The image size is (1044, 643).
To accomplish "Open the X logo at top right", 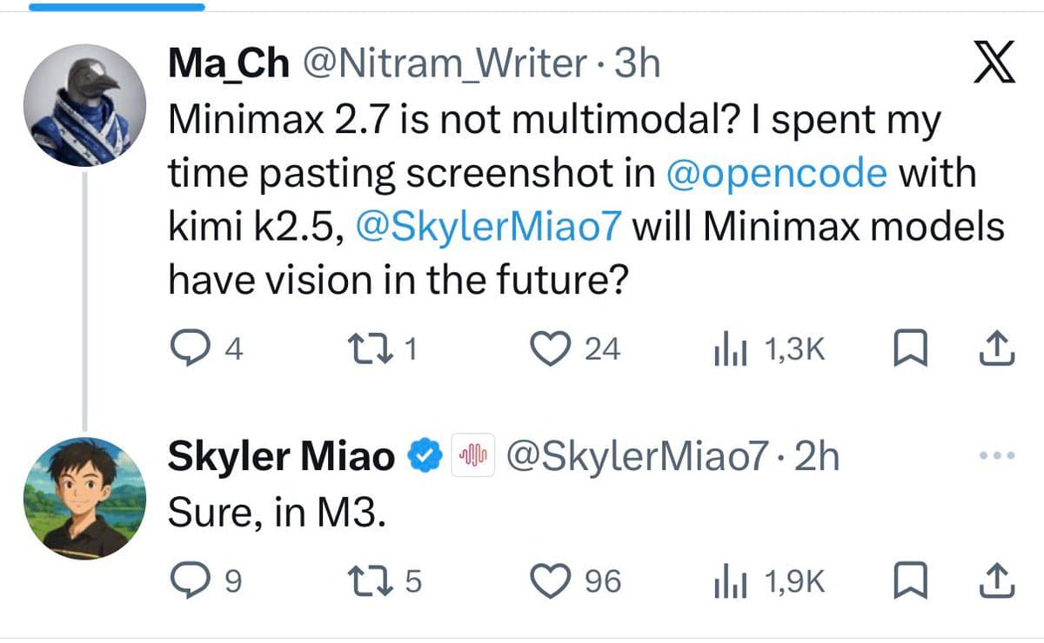I will click(993, 63).
